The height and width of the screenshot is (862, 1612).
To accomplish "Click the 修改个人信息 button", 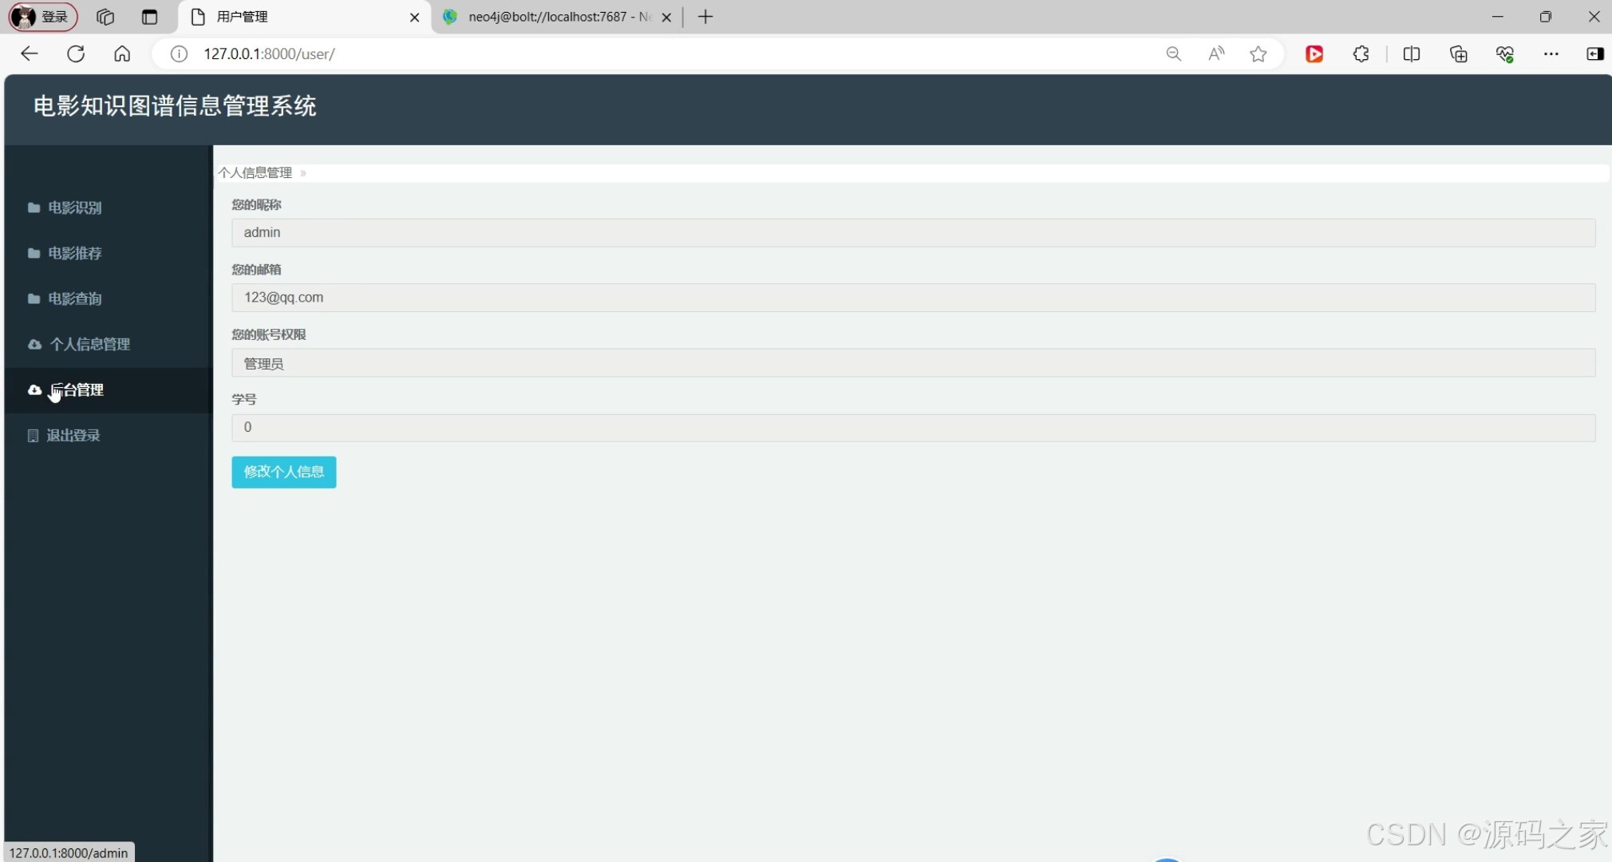I will click(x=283, y=472).
